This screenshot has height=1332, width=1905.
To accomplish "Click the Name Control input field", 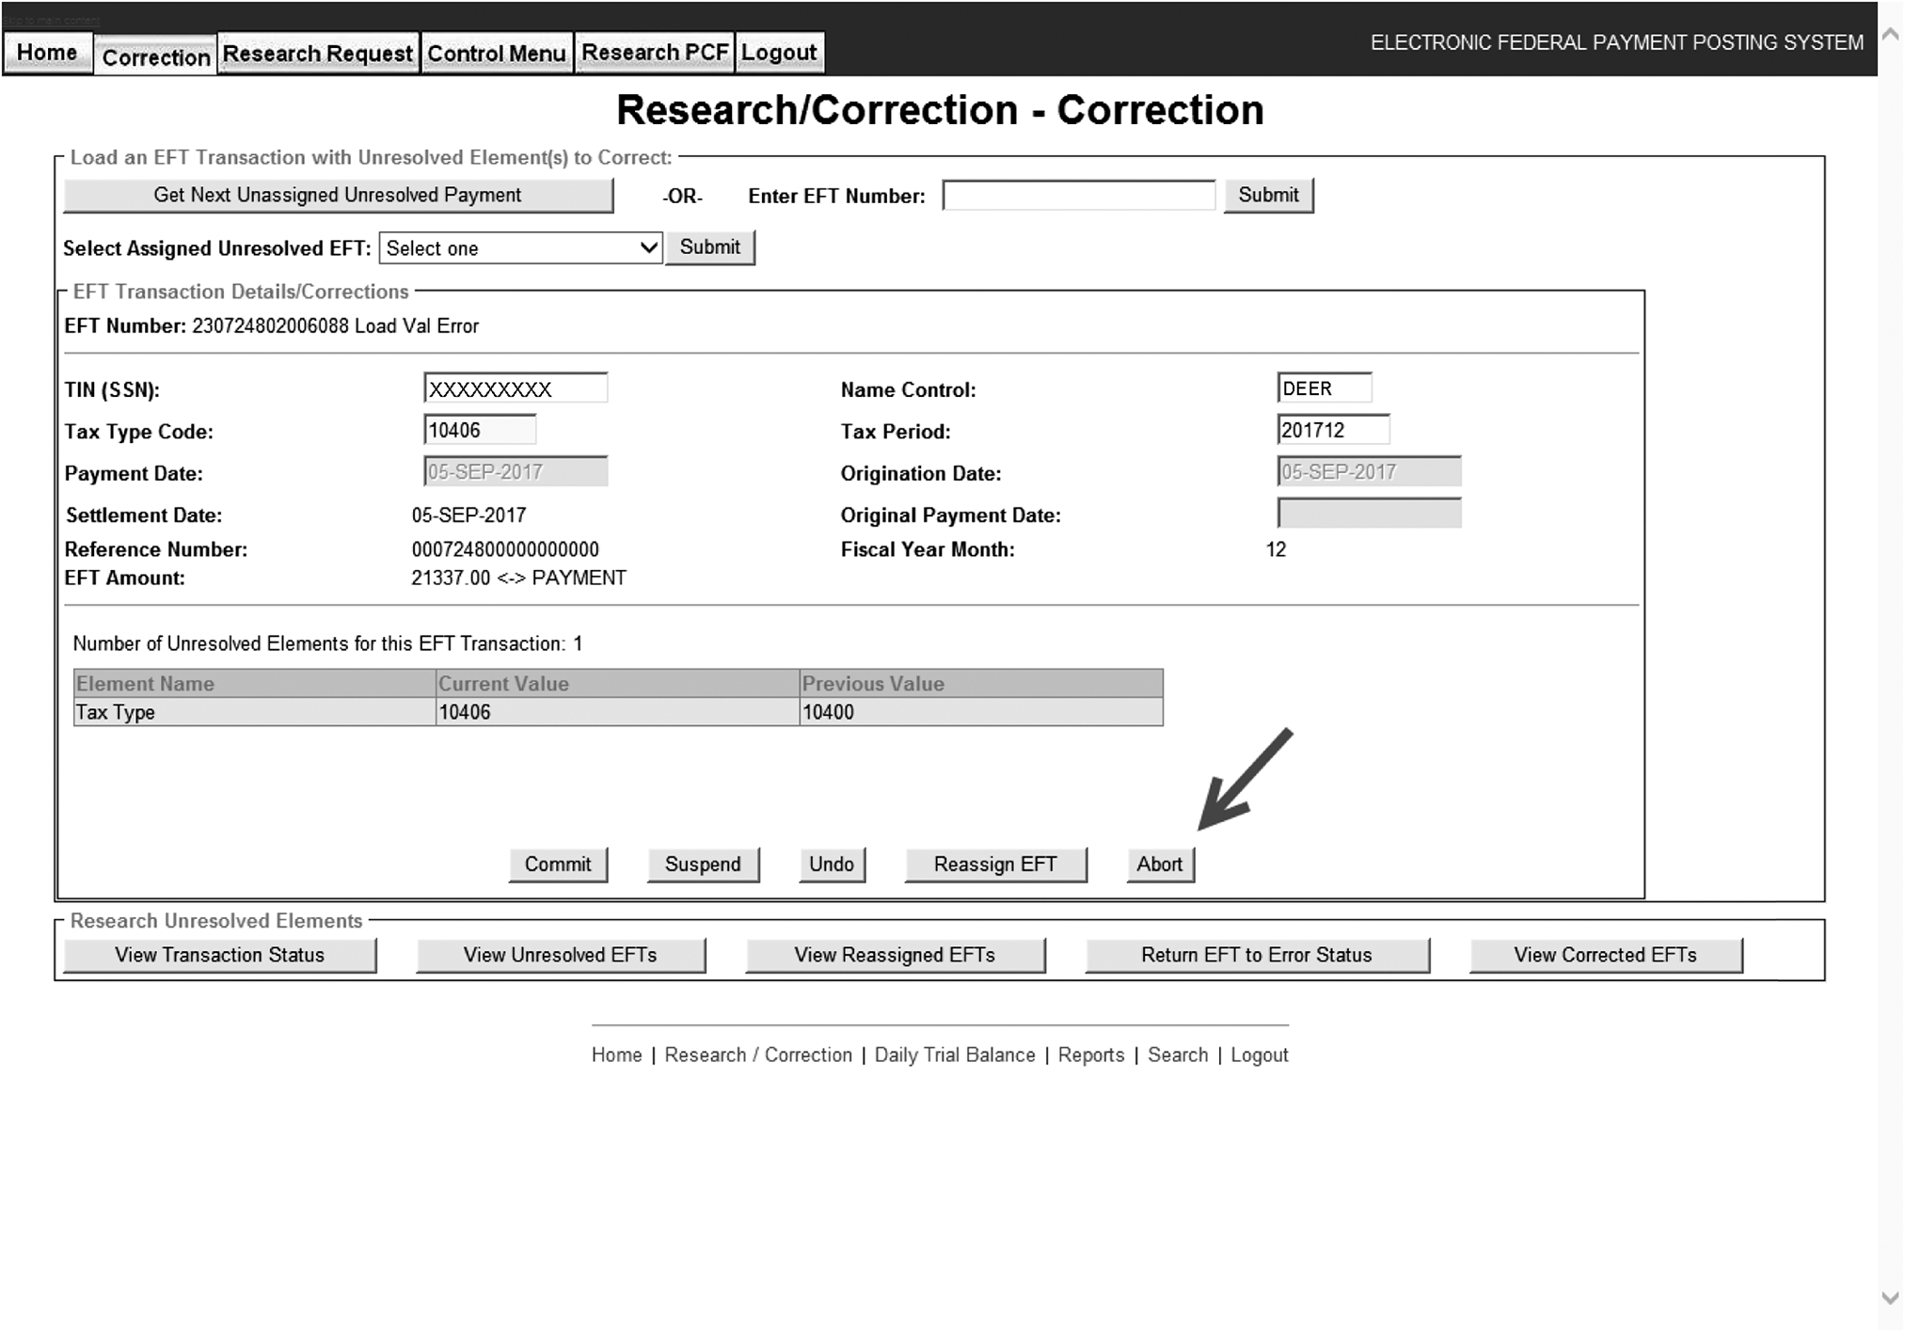I will coord(1324,388).
